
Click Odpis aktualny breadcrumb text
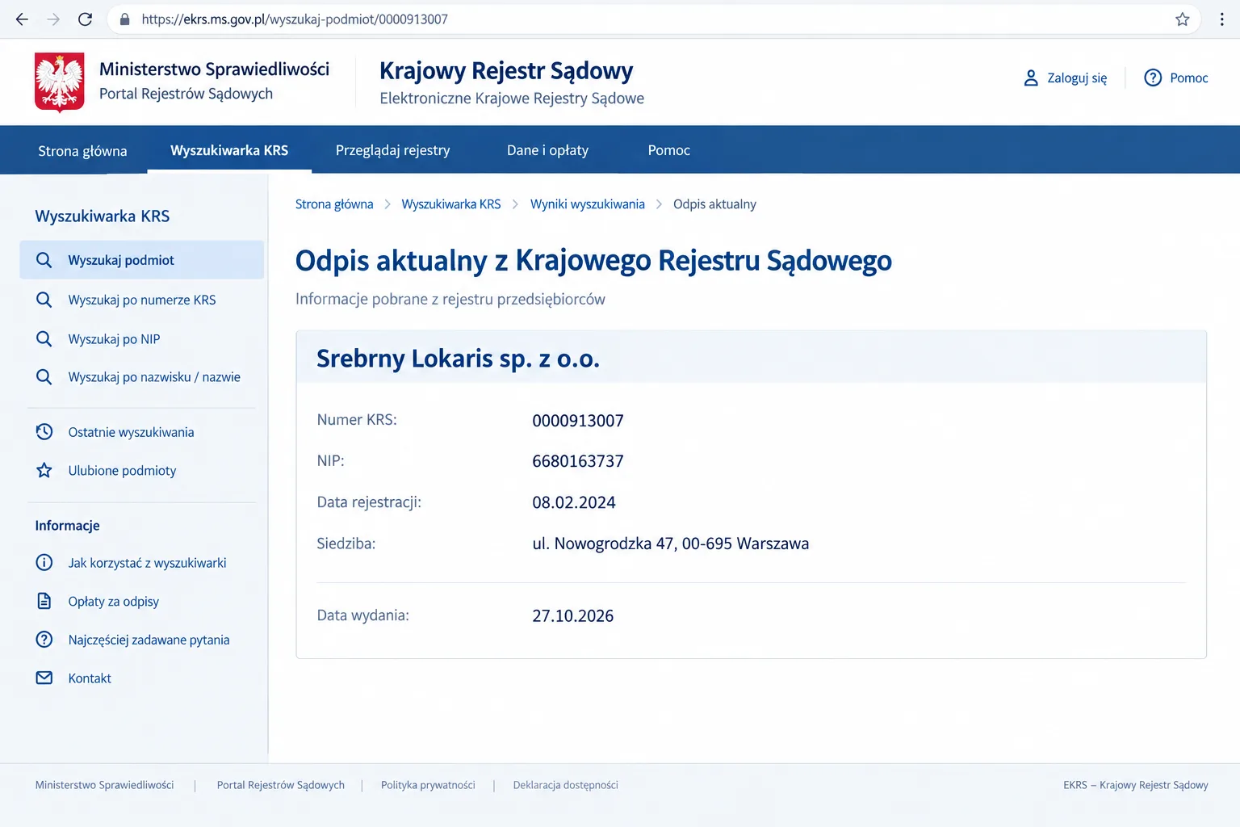tap(714, 204)
